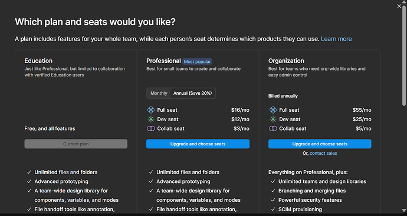Click checkmark beside 'Powerful security features'
Screen dimensions: 407x216
click(273, 200)
